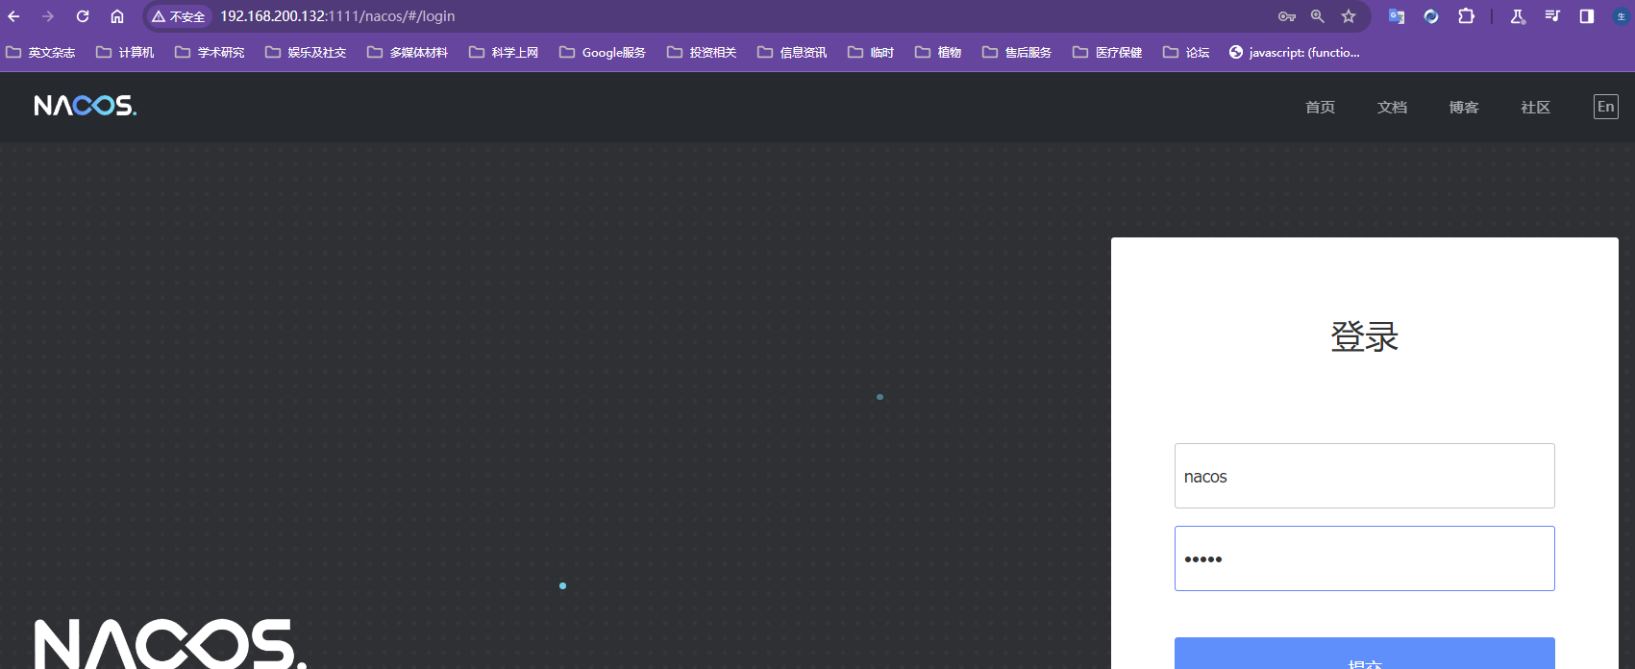The image size is (1635, 669).
Task: Click into the password input field
Action: pos(1364,558)
